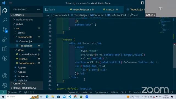Screen dimensions: 176x99
Task: Open Source Control view with badge
Action: pos(5,30)
